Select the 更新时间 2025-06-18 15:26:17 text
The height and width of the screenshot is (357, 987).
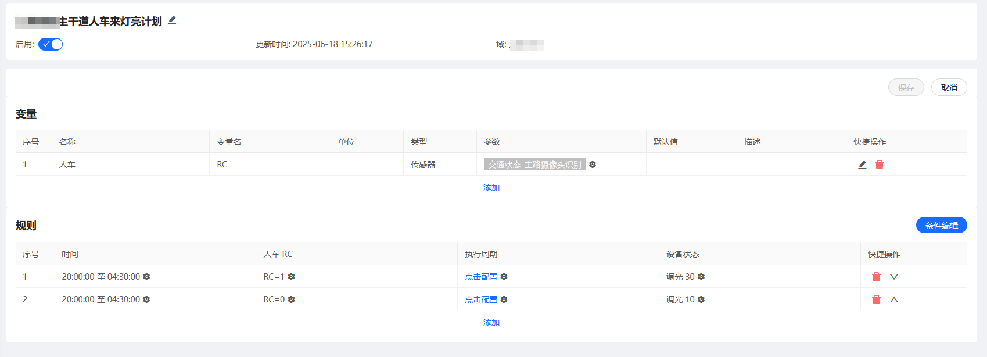[x=314, y=44]
